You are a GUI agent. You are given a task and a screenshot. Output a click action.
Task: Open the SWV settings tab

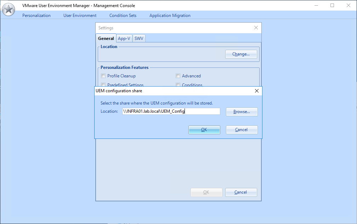[x=139, y=39]
